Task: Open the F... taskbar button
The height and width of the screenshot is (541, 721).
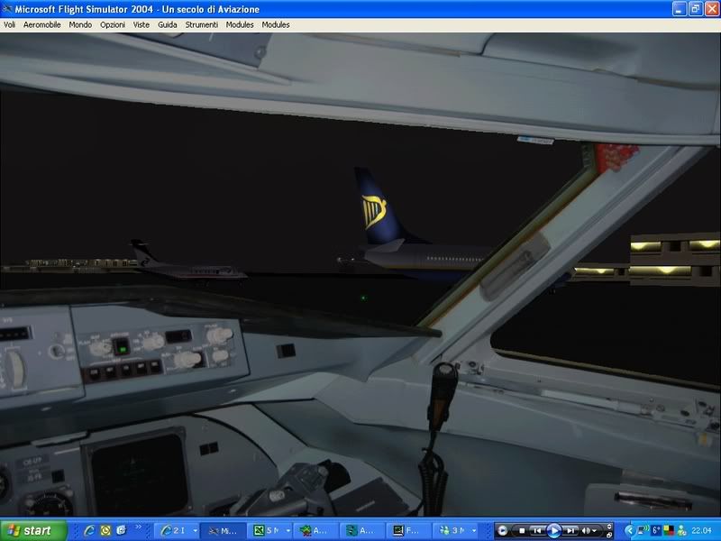Action: pyautogui.click(x=407, y=530)
